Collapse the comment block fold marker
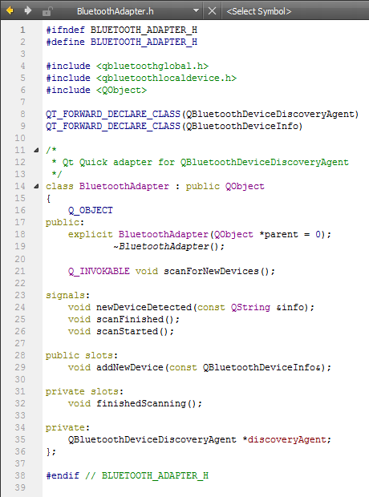The image size is (369, 497). pyautogui.click(x=36, y=150)
